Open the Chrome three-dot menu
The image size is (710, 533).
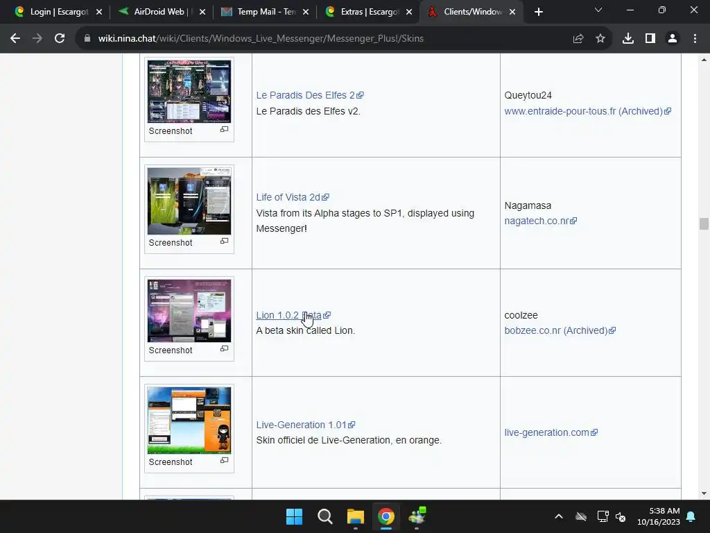pos(695,39)
